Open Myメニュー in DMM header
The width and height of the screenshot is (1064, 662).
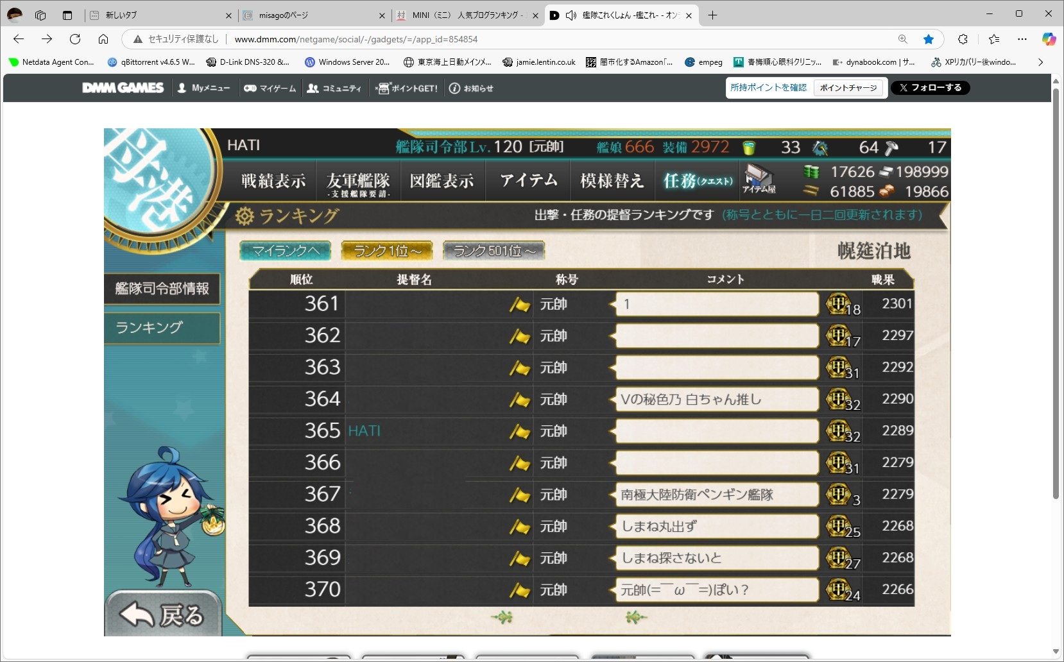click(x=204, y=88)
